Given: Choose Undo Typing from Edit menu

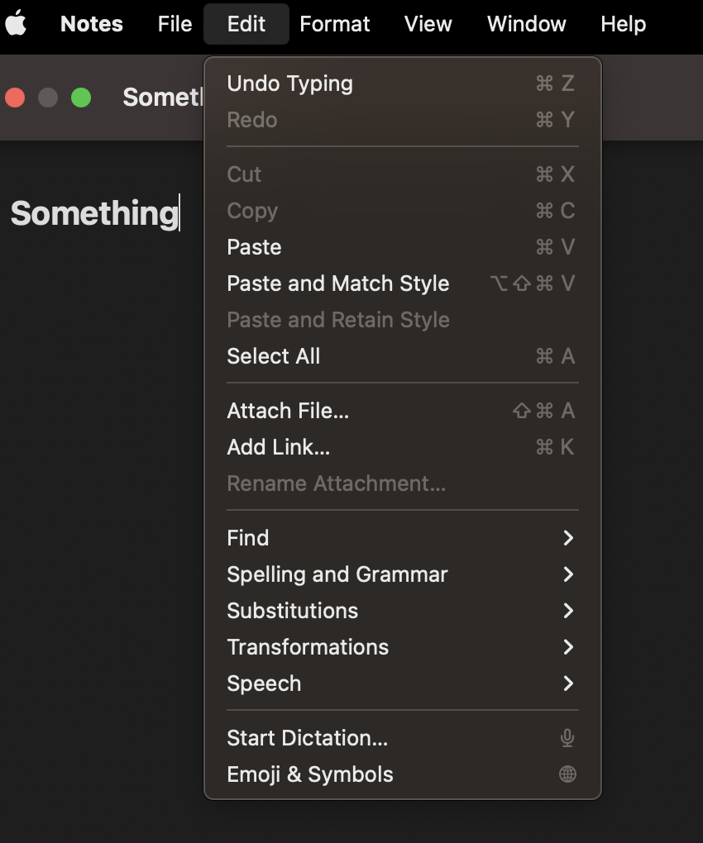Looking at the screenshot, I should (289, 83).
